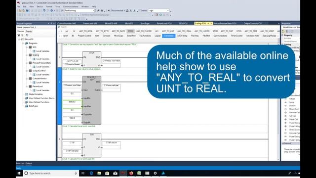Open File Explorer from the taskbar
This screenshot has width=316, height=178.
pyautogui.click(x=99, y=173)
